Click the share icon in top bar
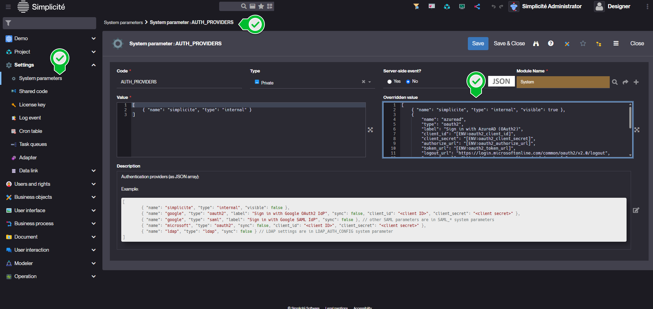The image size is (653, 309). coord(477,7)
